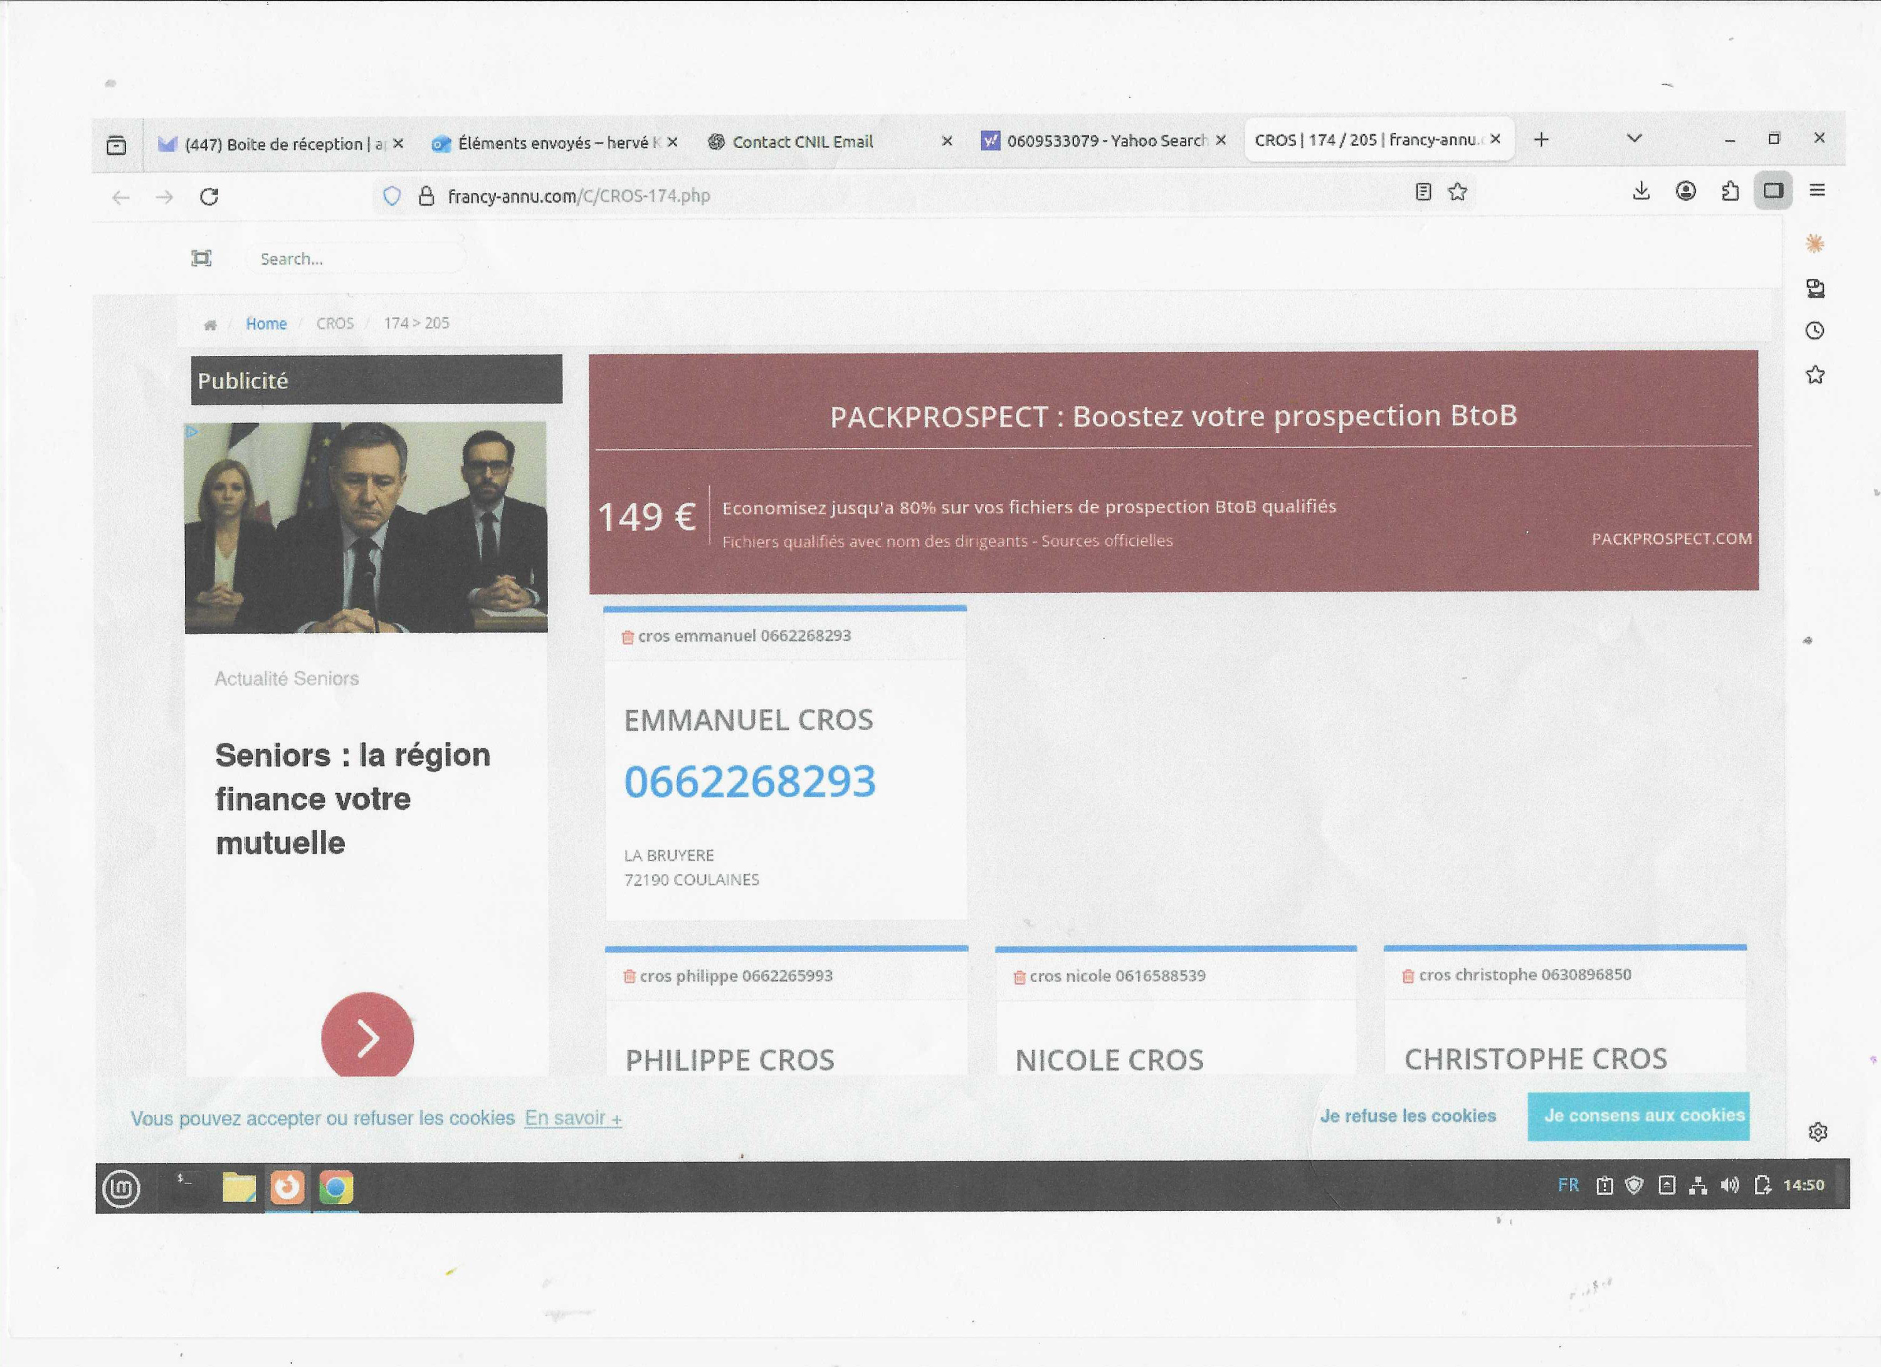1881x1367 pixels.
Task: Open the En savoir + link
Action: tap(572, 1118)
